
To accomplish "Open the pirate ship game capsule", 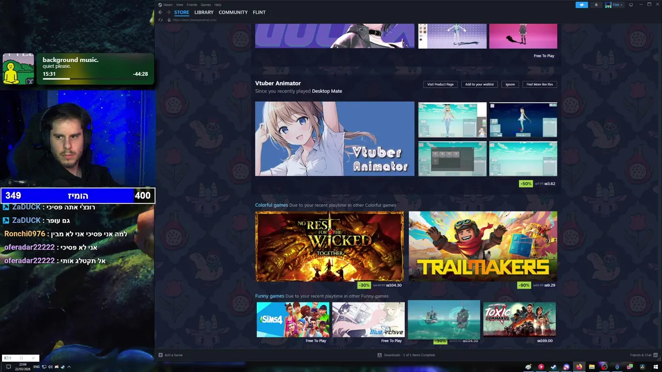I will [x=444, y=319].
